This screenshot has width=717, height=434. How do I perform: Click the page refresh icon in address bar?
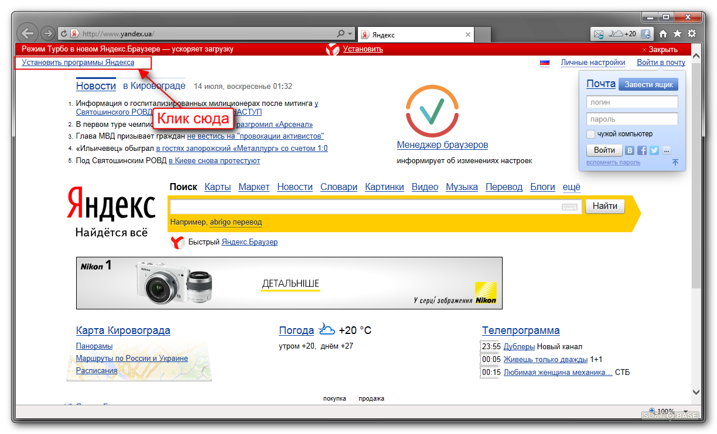[x=64, y=34]
